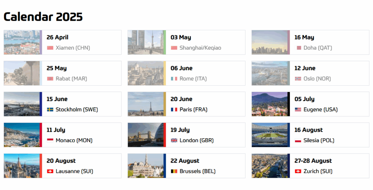
Task: Click the Monaco flag icon
Action: [x=50, y=140]
